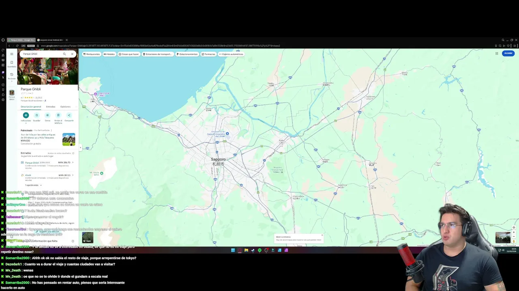Open Spotify from the taskbar
The image size is (519, 291).
pos(259,250)
